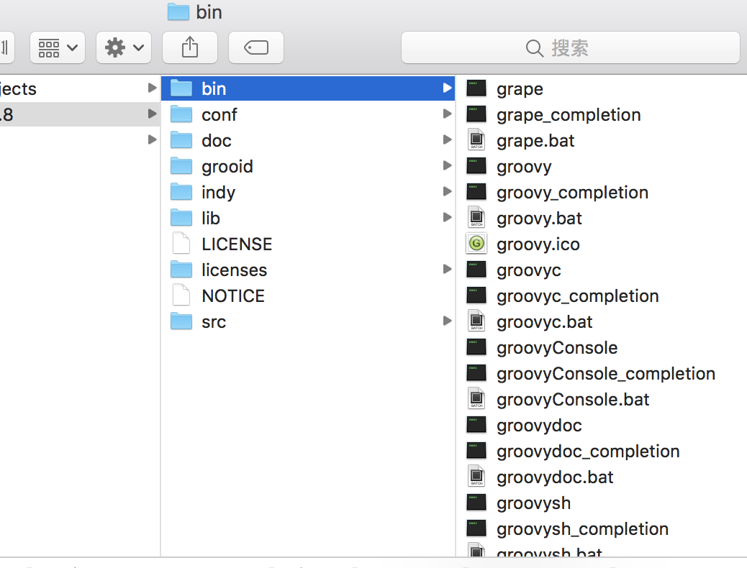
Task: Select the groovyc_completion file icon
Action: click(x=476, y=296)
